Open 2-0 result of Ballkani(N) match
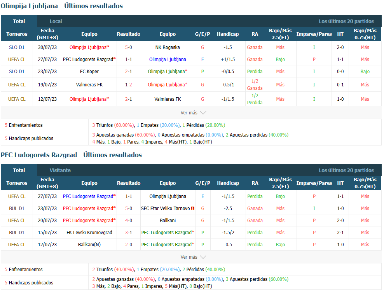The width and height of the screenshot is (384, 291). coord(129,244)
